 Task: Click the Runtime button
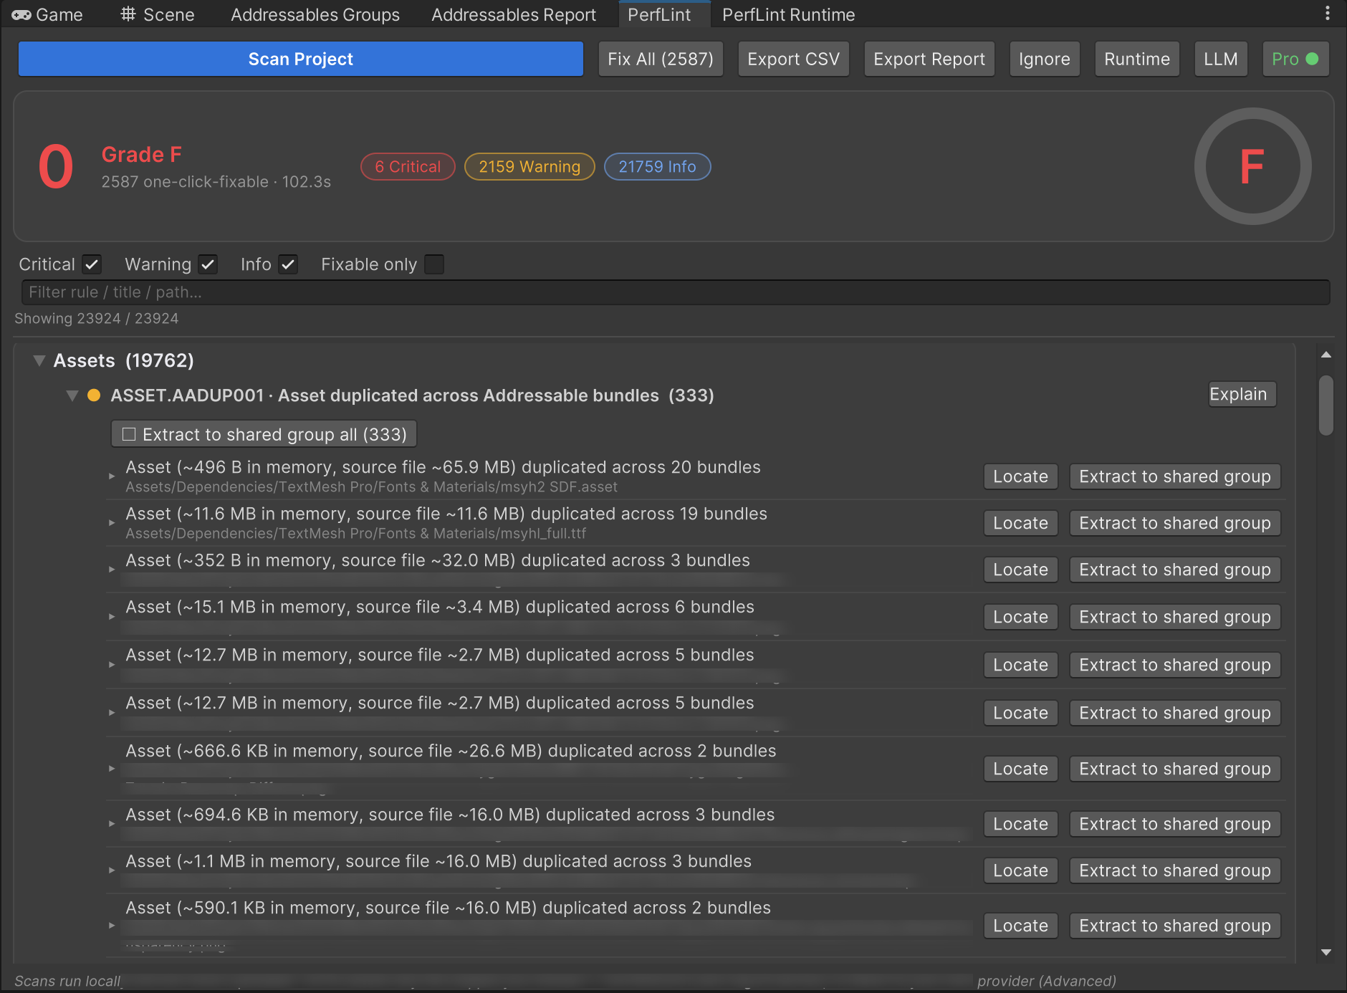pos(1137,59)
